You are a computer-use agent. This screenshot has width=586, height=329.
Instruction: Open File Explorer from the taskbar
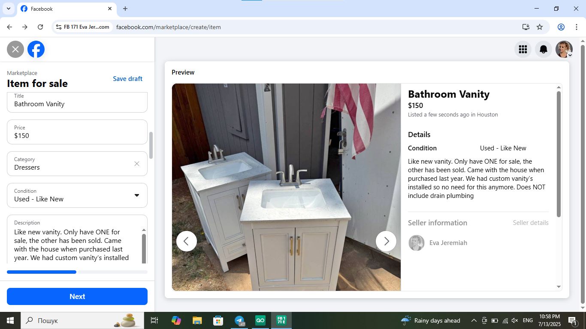click(x=197, y=320)
